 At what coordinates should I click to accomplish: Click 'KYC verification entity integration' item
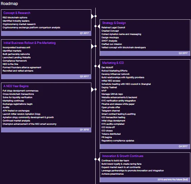[x=119, y=101]
